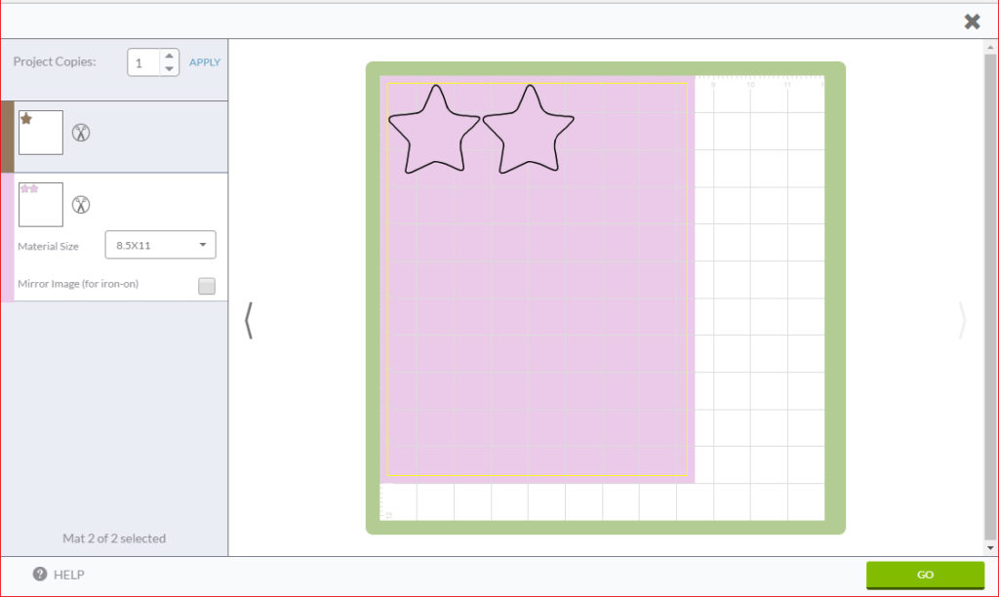Close the mat preview with the X
999x597 pixels.
pos(972,21)
